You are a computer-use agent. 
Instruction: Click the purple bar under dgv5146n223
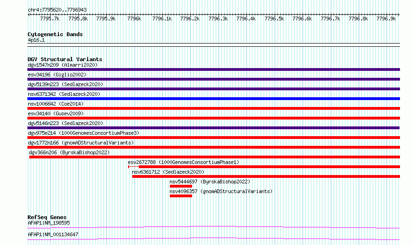click(213, 128)
